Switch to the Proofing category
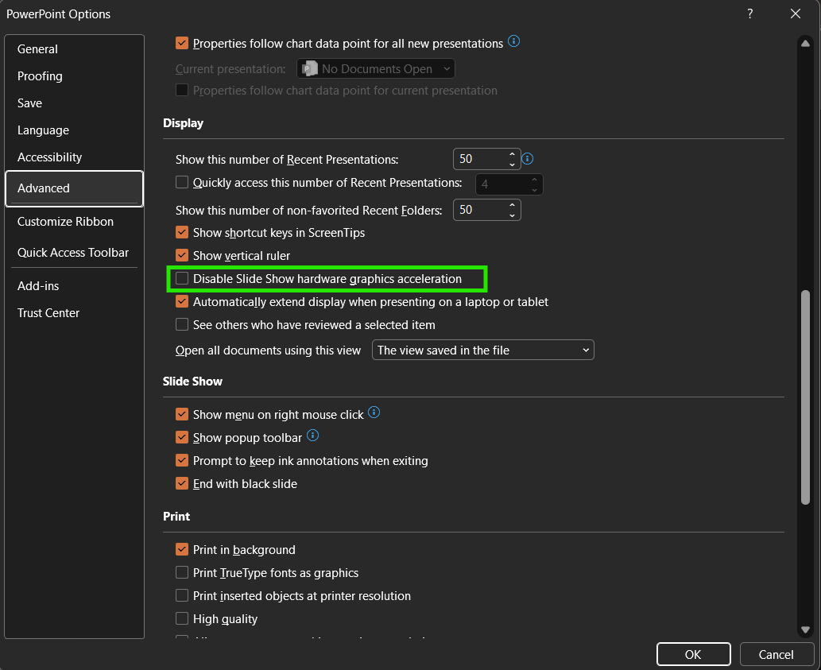Image resolution: width=821 pixels, height=670 pixels. pos(75,76)
